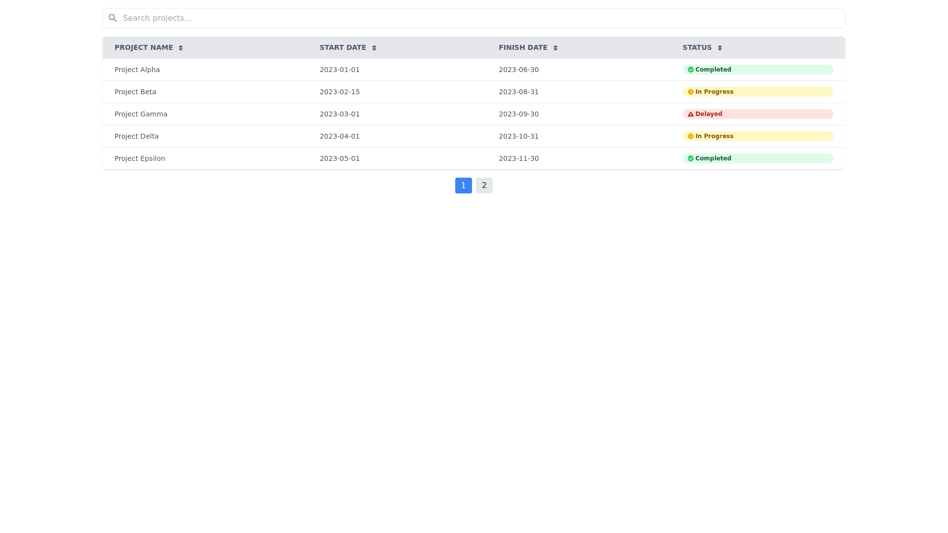The height and width of the screenshot is (533, 948).
Task: Click Project Delta's In Progress clock icon
Action: point(691,136)
